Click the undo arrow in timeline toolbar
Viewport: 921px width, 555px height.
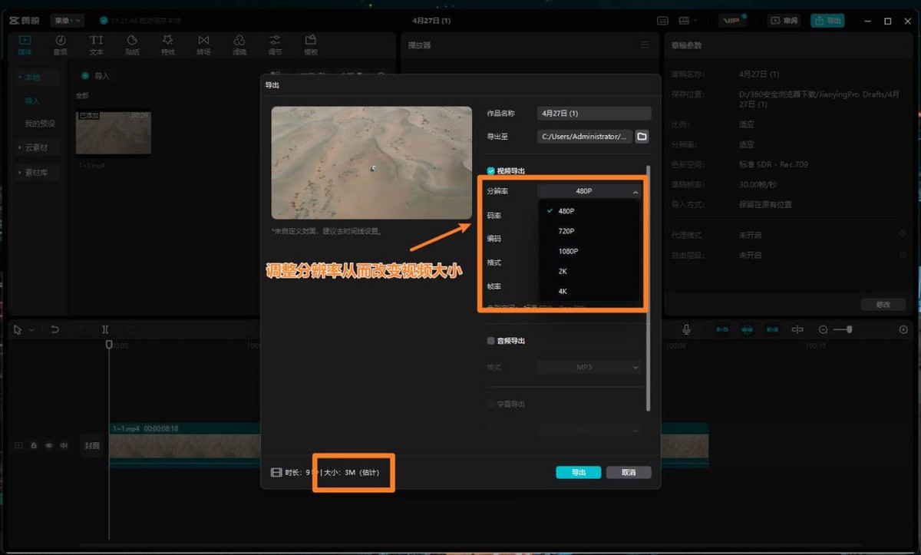click(x=55, y=329)
